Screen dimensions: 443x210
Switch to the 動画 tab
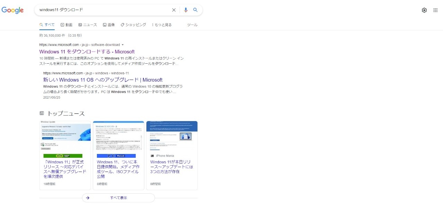click(66, 25)
